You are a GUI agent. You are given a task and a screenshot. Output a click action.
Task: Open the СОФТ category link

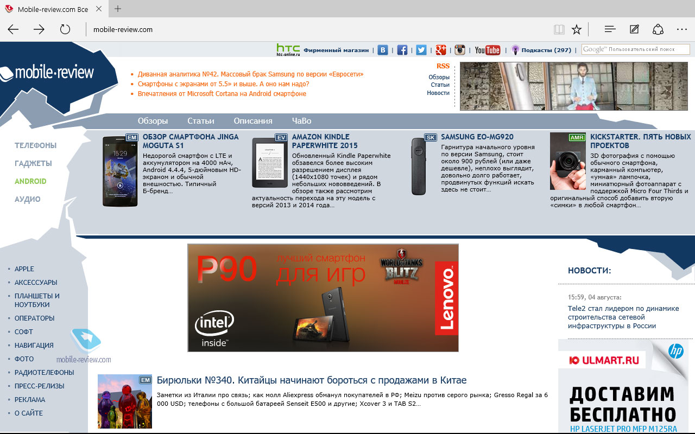click(24, 332)
